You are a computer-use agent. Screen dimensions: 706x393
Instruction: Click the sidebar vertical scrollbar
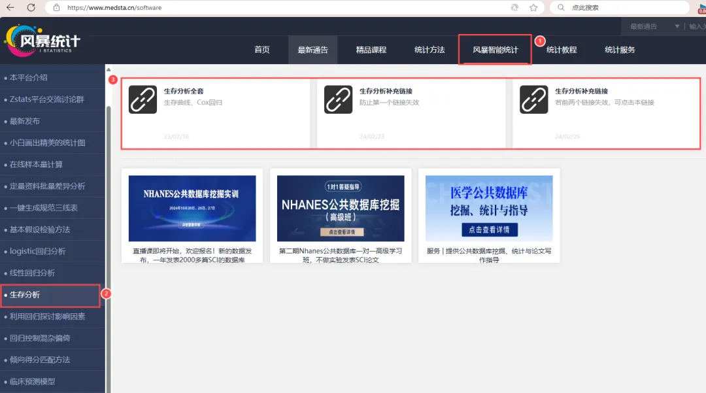pyautogui.click(x=109, y=248)
